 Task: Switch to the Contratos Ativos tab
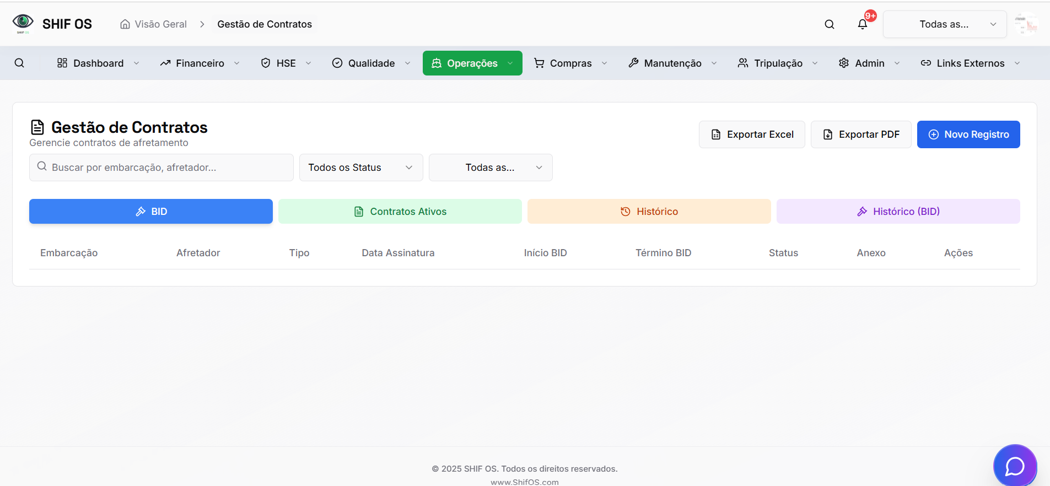(x=400, y=212)
